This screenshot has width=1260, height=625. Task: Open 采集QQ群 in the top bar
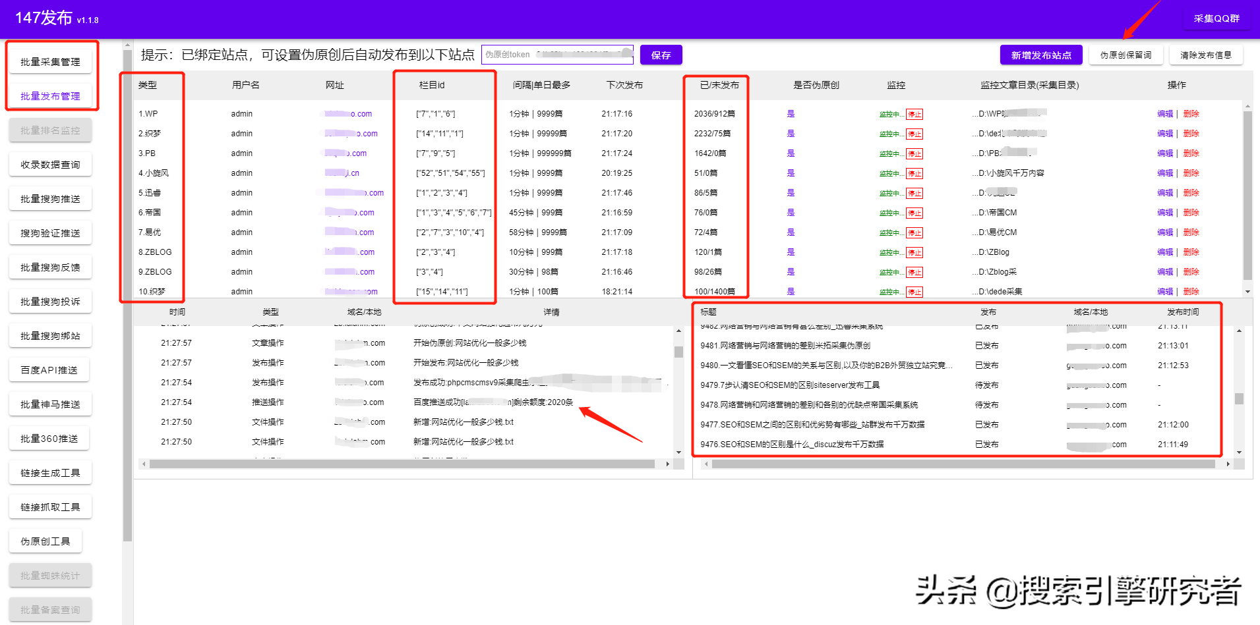coord(1216,18)
